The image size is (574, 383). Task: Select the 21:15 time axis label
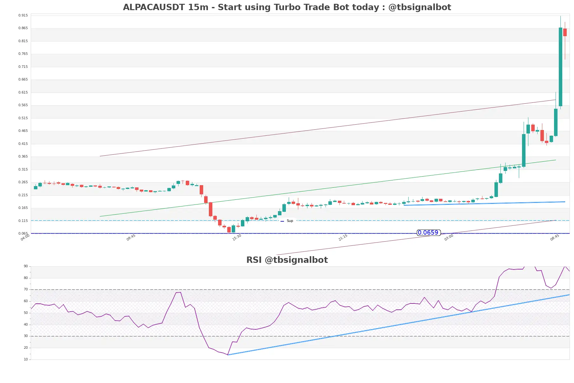(x=343, y=237)
